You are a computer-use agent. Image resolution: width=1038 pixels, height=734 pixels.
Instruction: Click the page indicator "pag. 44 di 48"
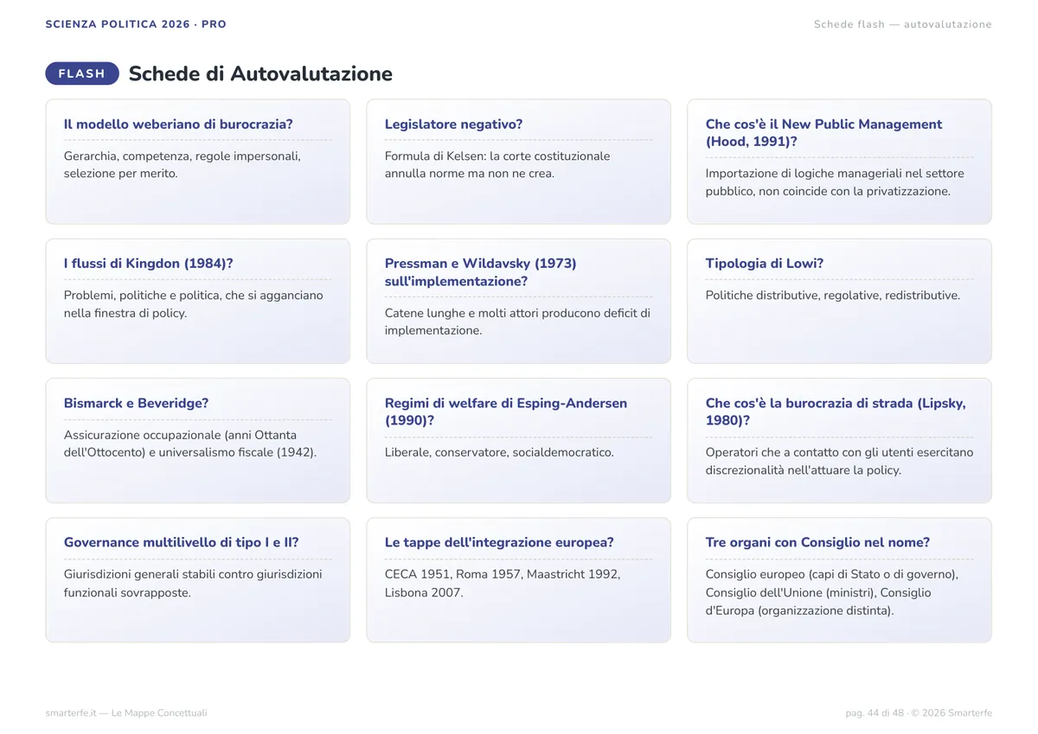click(x=875, y=713)
